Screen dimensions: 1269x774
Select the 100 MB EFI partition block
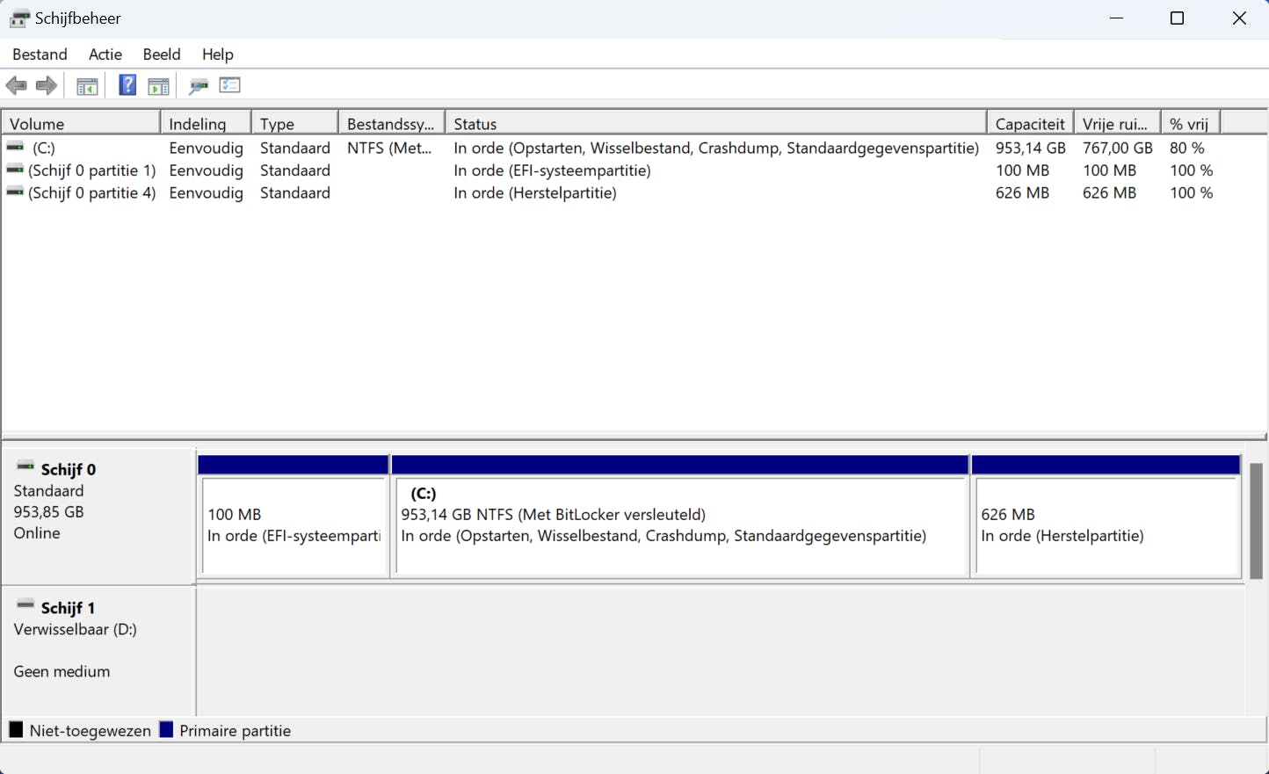point(294,525)
